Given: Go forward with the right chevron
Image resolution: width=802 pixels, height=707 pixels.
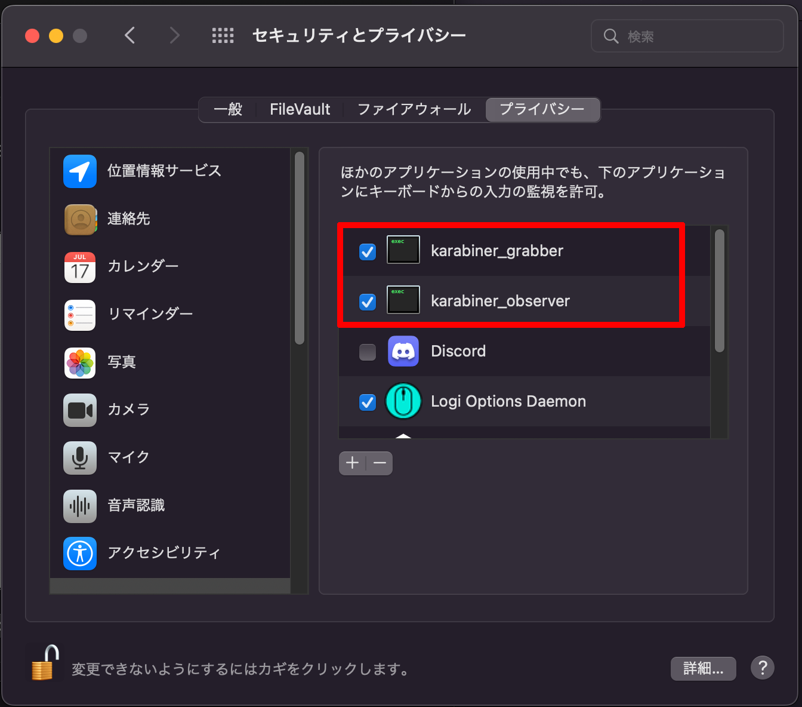Looking at the screenshot, I should pos(174,36).
